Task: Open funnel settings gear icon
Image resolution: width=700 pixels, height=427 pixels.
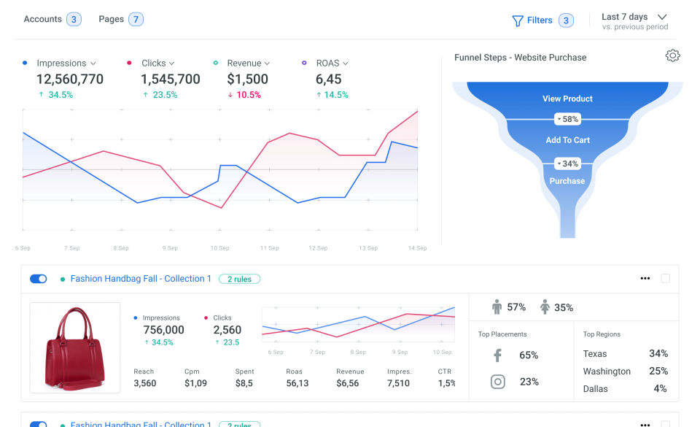Action: tap(672, 56)
